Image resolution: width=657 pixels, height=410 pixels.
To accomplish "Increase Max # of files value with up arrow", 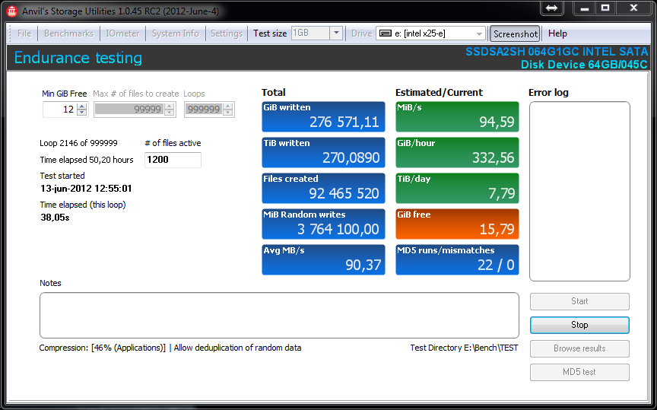I will point(169,106).
